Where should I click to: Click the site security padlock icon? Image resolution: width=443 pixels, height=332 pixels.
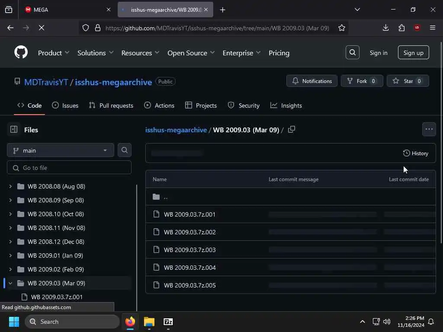pos(97,28)
